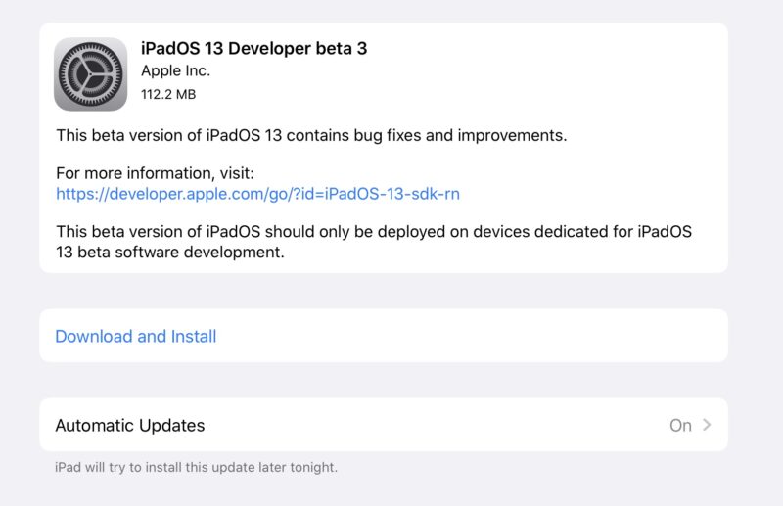The height and width of the screenshot is (506, 783).
Task: Click the Apple Inc. publisher label
Action: [x=176, y=70]
